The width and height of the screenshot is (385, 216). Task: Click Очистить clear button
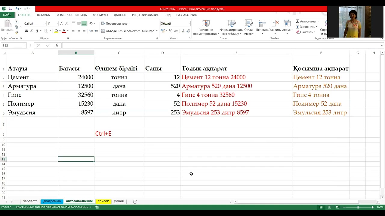point(305,32)
